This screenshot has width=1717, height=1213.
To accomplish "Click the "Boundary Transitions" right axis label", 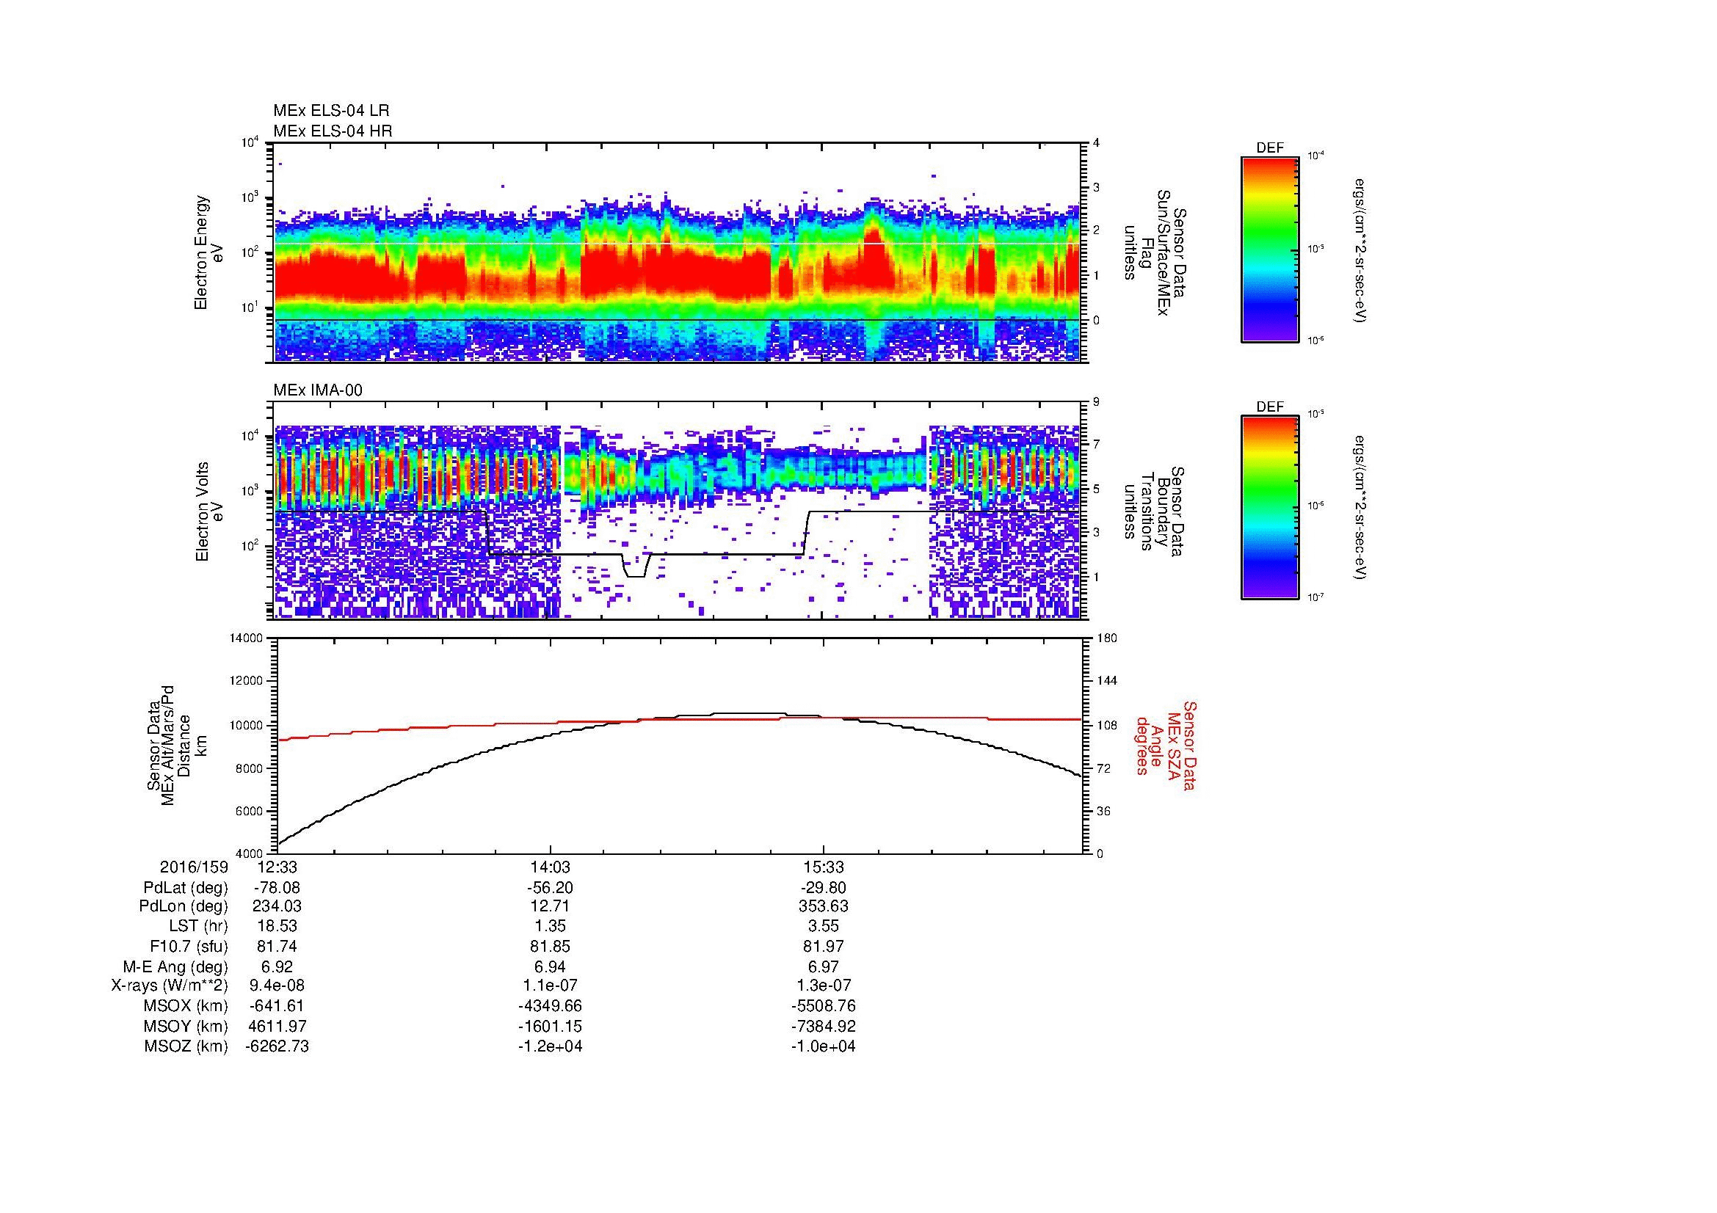I will pos(1155,511).
